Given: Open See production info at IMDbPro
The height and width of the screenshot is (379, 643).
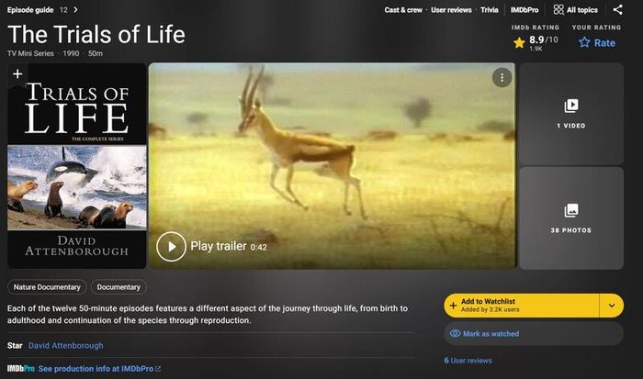Looking at the screenshot, I should (x=96, y=369).
